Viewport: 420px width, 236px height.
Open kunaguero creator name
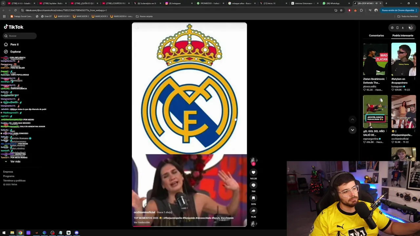coord(397,87)
